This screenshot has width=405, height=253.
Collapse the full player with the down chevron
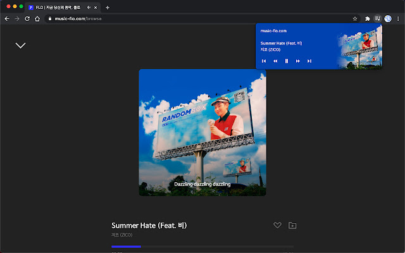click(20, 46)
